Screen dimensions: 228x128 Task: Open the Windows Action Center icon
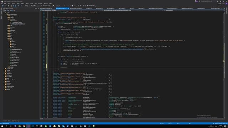pyautogui.click(x=225, y=126)
